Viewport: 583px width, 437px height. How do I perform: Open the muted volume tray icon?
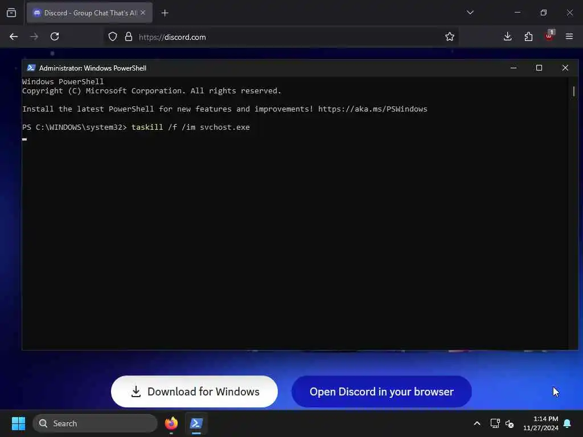click(x=510, y=423)
